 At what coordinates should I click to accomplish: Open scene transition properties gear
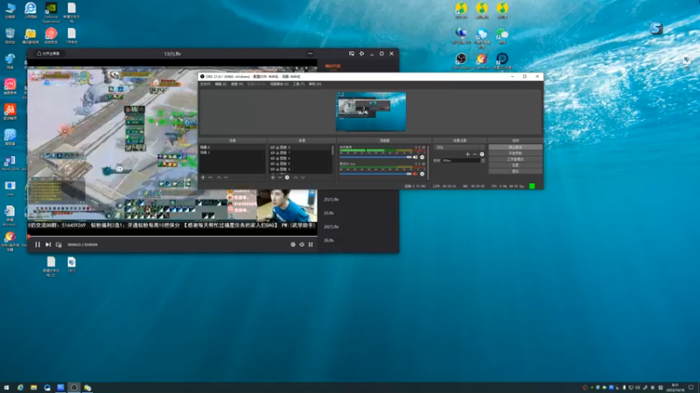click(482, 155)
